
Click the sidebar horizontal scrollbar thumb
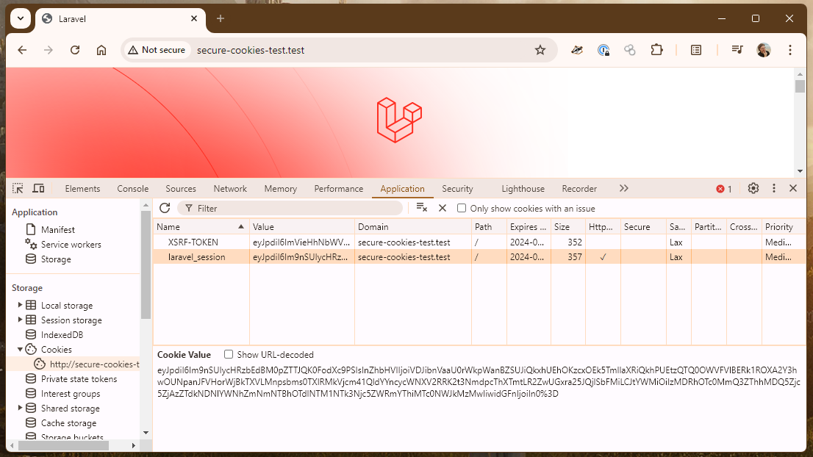[63, 445]
